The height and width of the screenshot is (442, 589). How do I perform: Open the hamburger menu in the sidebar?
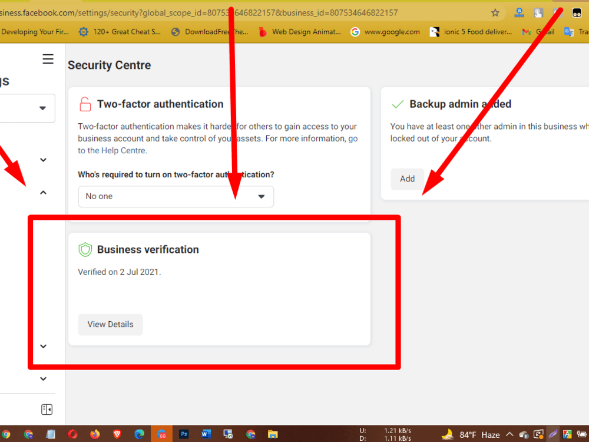48,59
